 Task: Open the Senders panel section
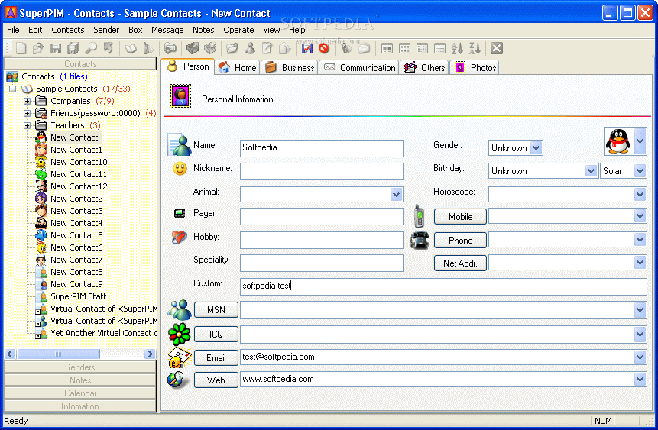pyautogui.click(x=79, y=367)
